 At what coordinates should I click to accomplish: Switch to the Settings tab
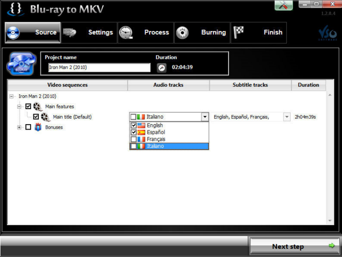click(x=89, y=33)
